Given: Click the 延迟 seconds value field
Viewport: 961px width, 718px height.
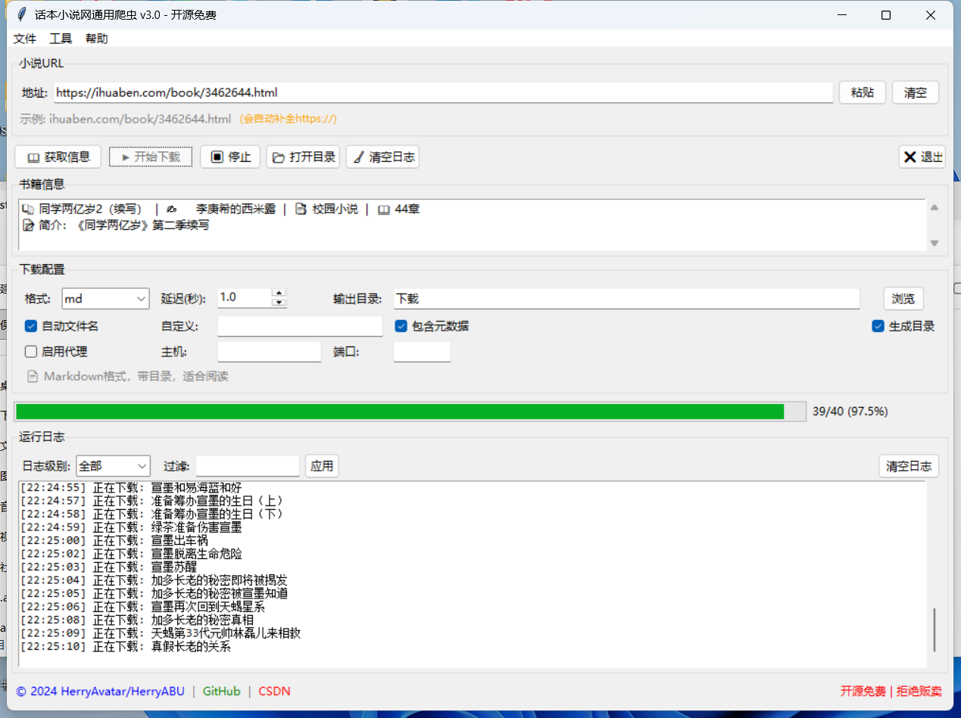Looking at the screenshot, I should pos(245,297).
